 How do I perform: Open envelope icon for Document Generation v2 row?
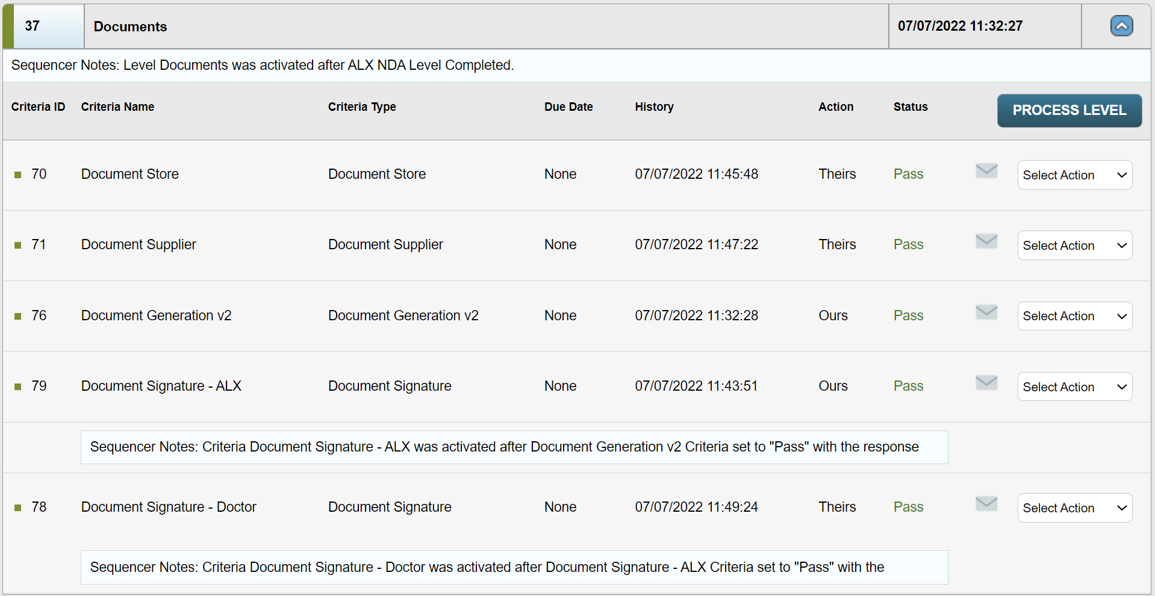pyautogui.click(x=986, y=312)
